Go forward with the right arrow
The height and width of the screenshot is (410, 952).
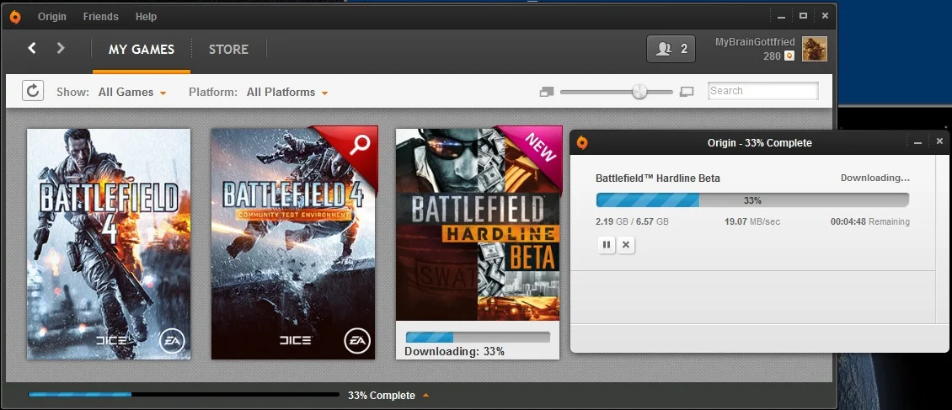(61, 48)
